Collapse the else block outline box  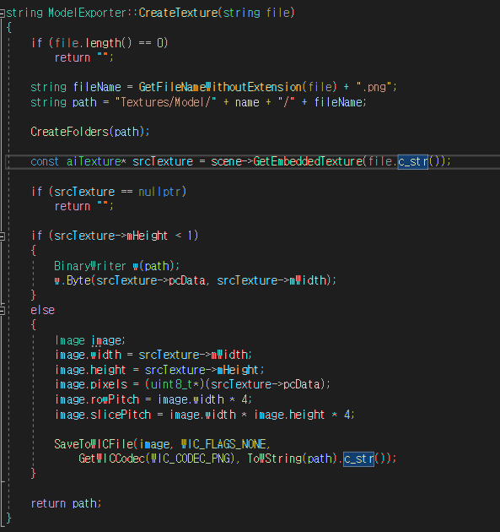coord(2,311)
